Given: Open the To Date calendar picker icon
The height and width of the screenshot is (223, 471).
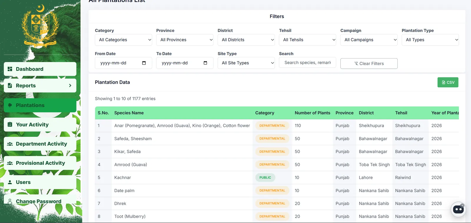Looking at the screenshot, I should [205, 63].
